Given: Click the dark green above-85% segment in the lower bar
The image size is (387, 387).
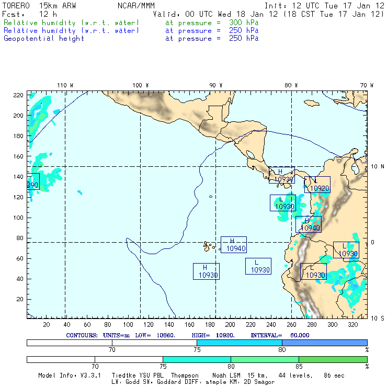Looking at the screenshot, I should [x=333, y=359].
